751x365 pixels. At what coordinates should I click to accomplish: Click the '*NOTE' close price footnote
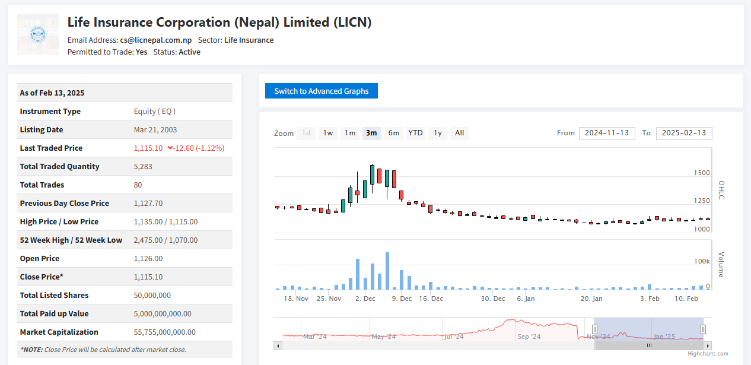[x=103, y=350]
